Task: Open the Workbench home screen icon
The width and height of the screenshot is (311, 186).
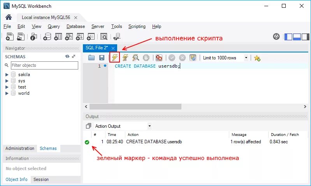Action: click(9, 17)
